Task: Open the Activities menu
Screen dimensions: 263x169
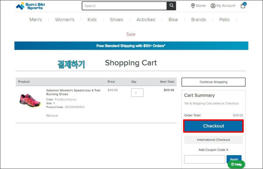Action: coord(146,20)
